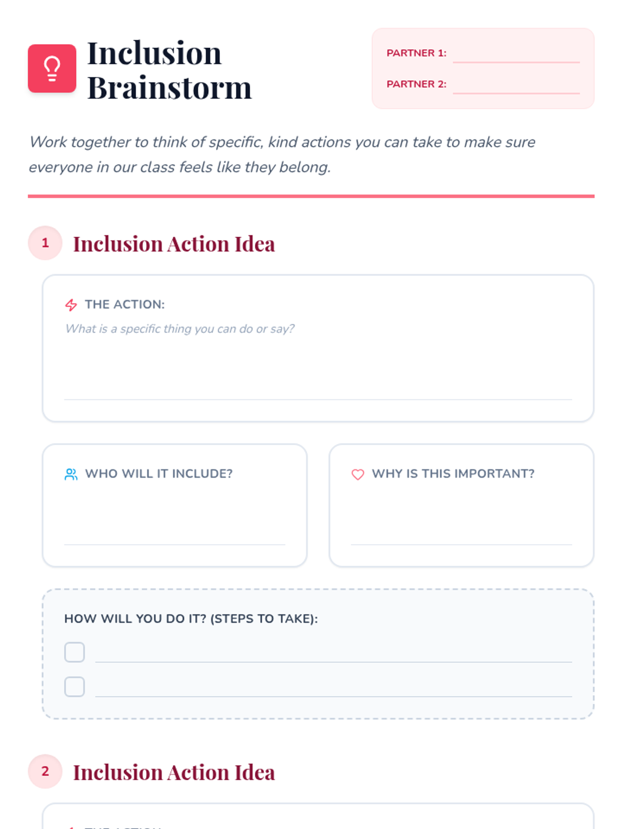The height and width of the screenshot is (829, 622).
Task: Click the heart icon beside Why Is This Important
Action: coord(358,474)
